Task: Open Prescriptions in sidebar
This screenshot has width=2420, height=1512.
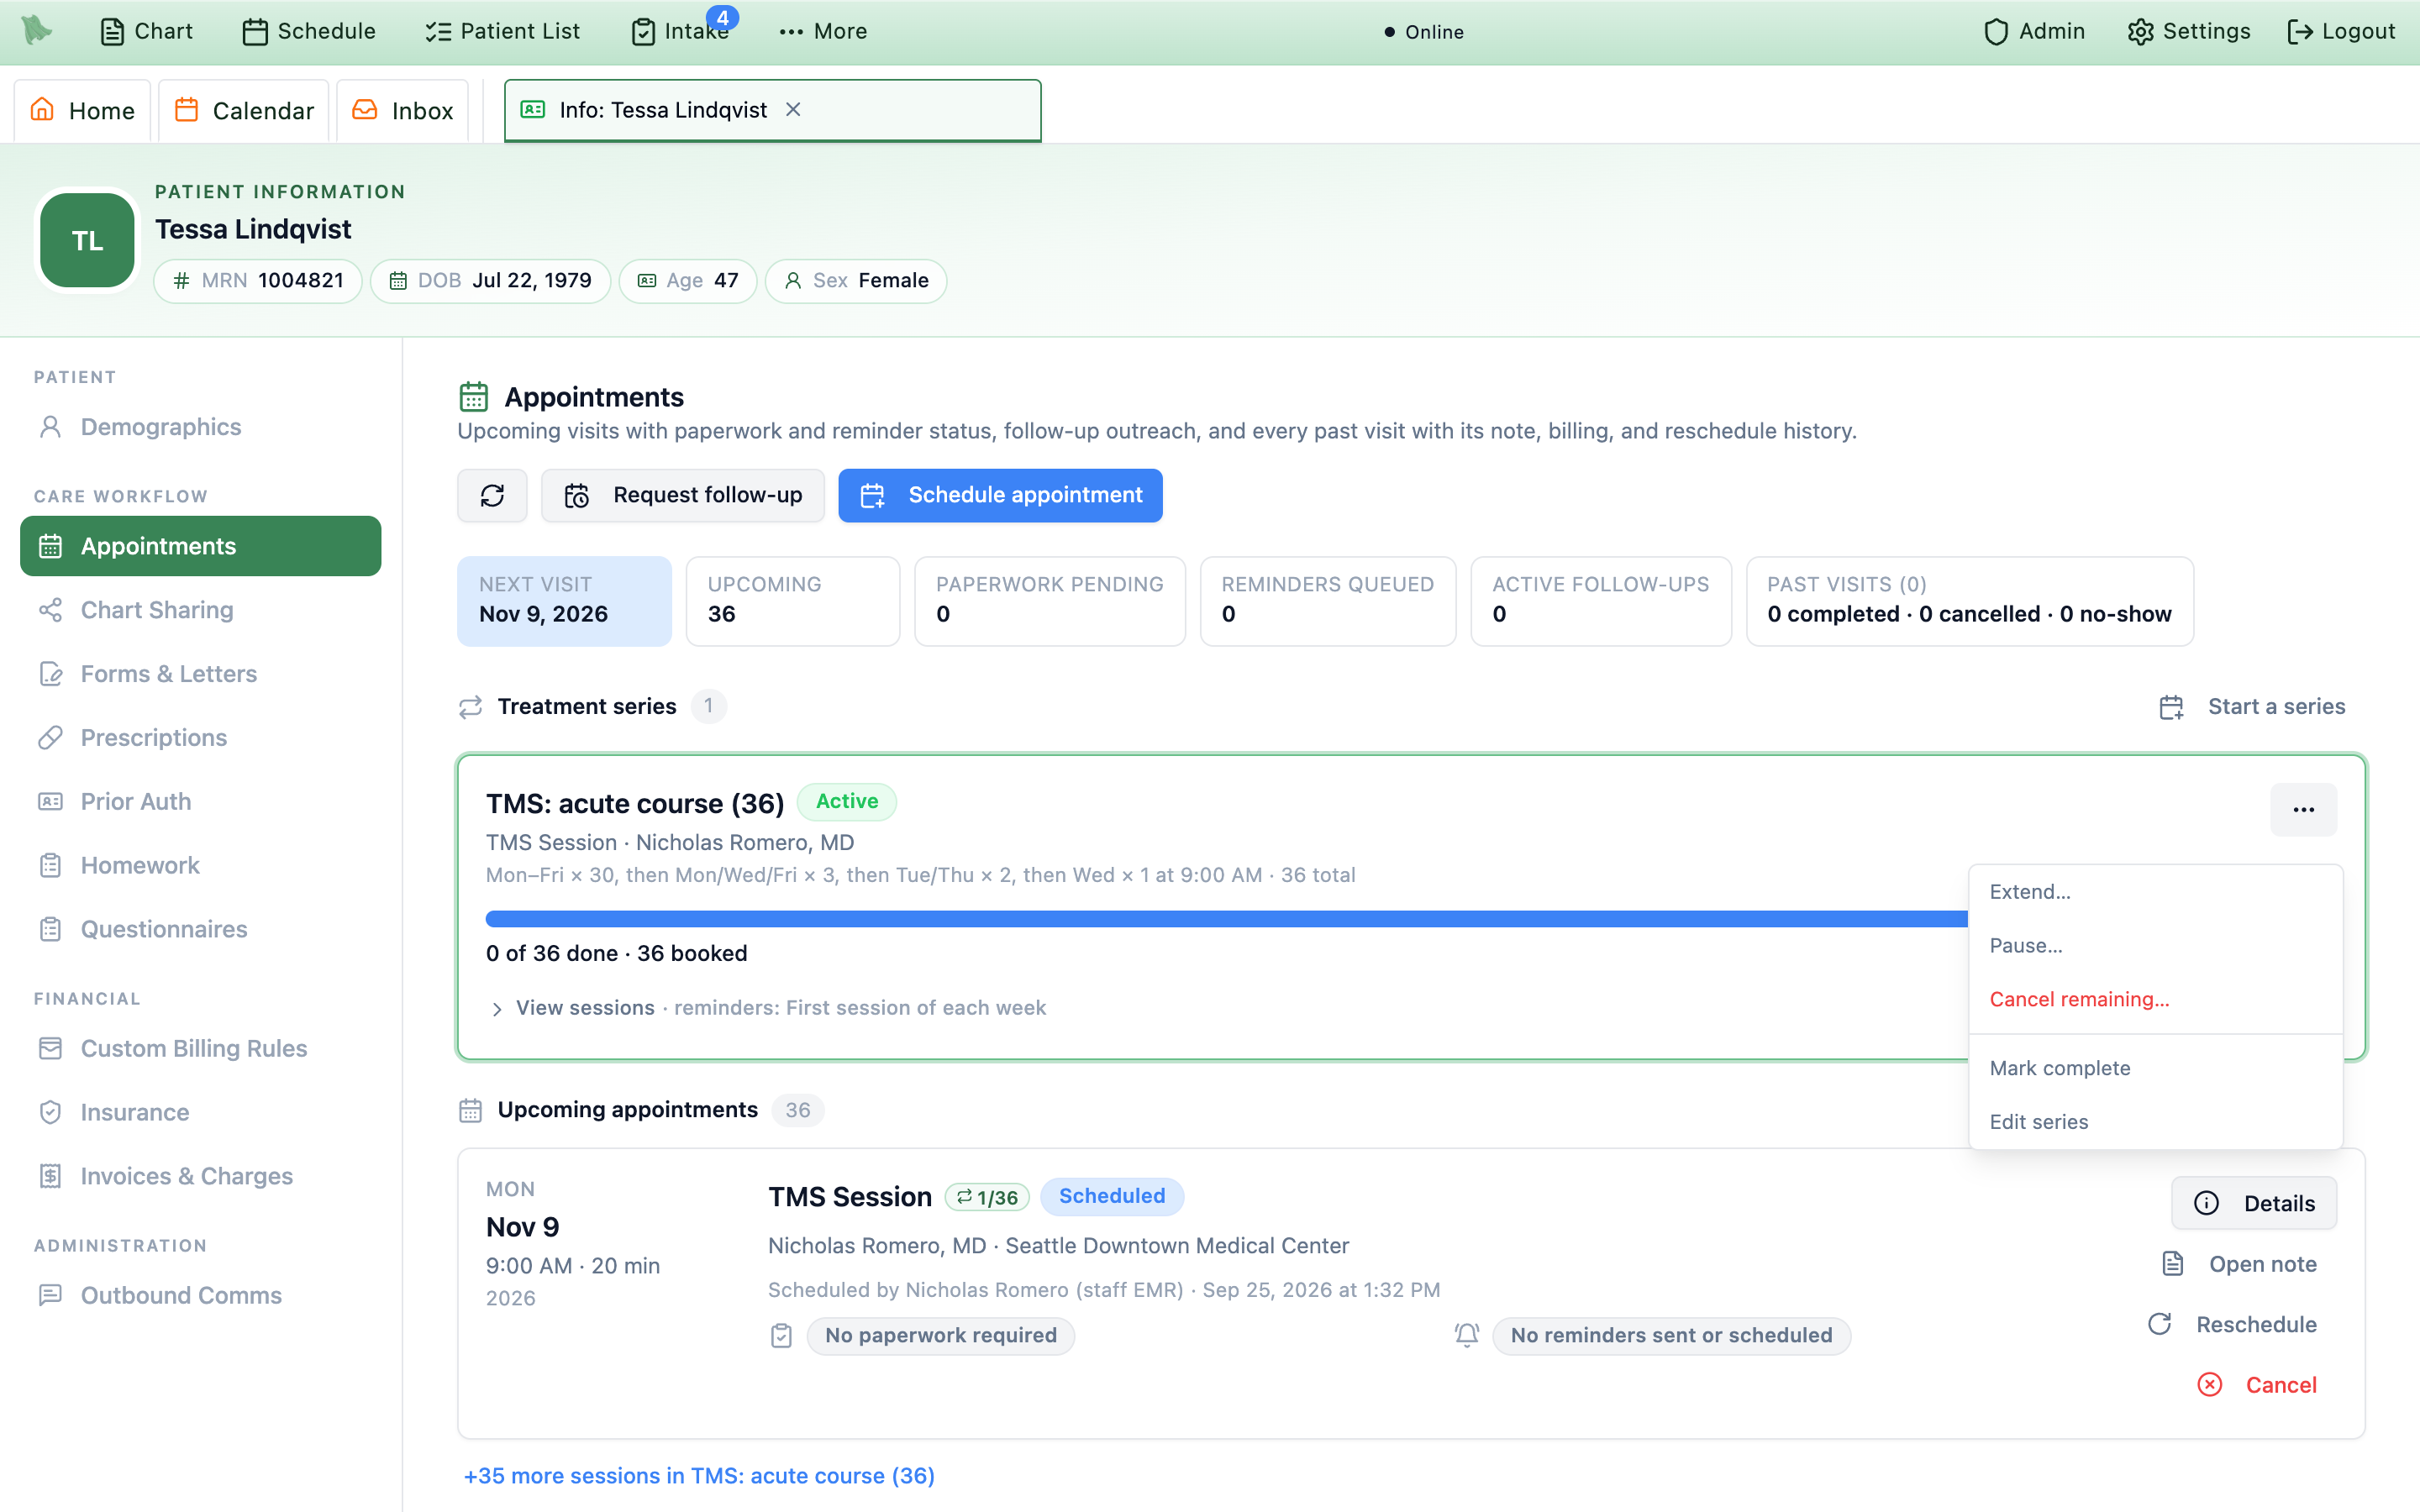Action: point(200,738)
